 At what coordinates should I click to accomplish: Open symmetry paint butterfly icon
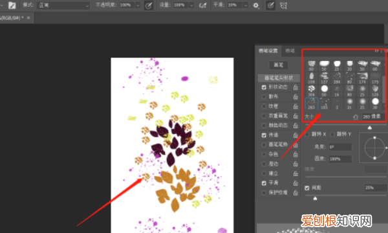[283, 5]
